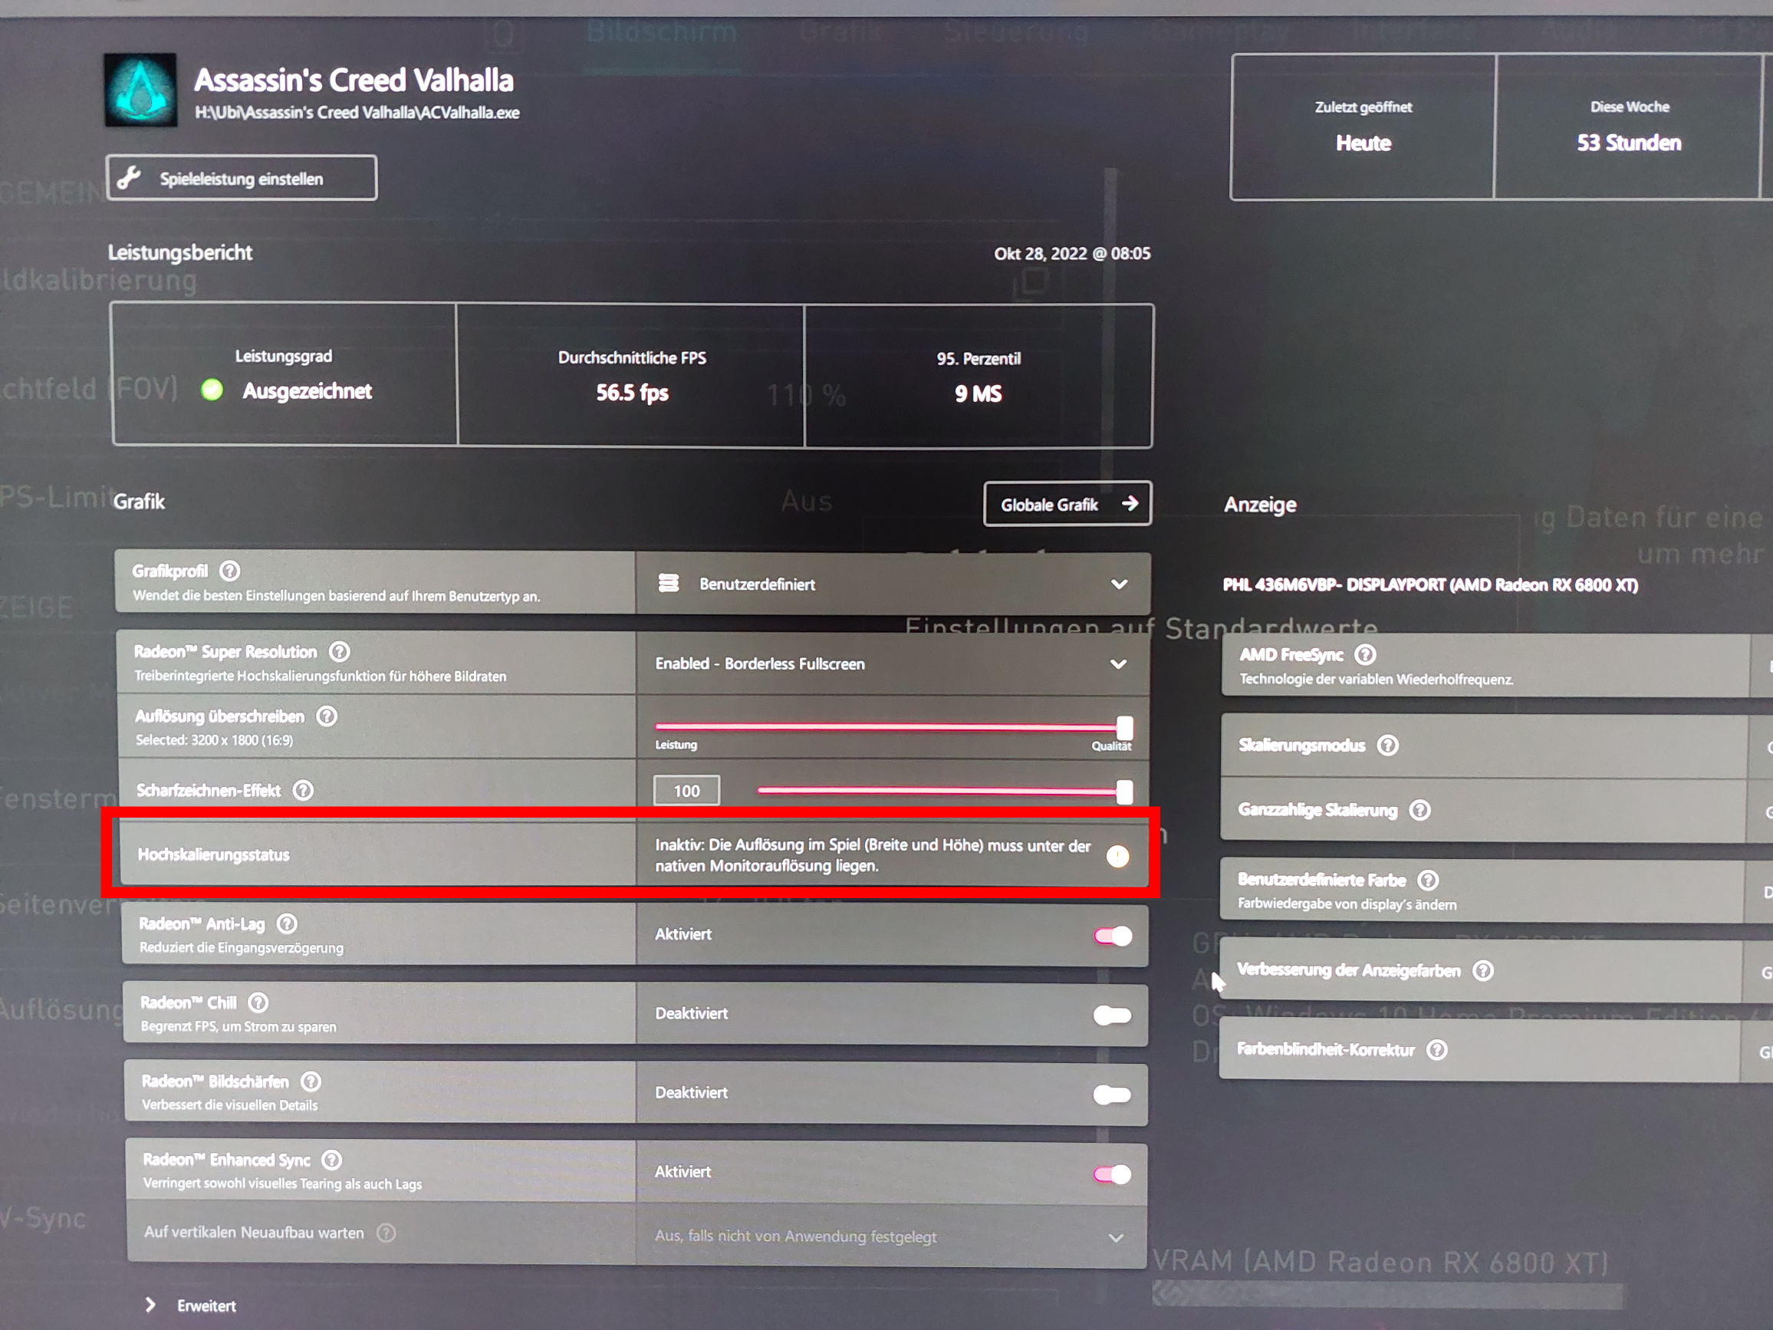Click help icon next to AMD FreeSync

tap(1365, 655)
